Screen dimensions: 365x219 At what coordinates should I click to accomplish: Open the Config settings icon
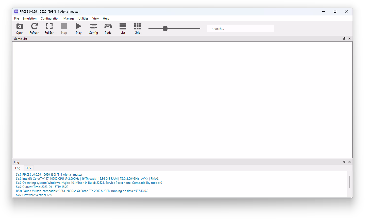tap(93, 29)
